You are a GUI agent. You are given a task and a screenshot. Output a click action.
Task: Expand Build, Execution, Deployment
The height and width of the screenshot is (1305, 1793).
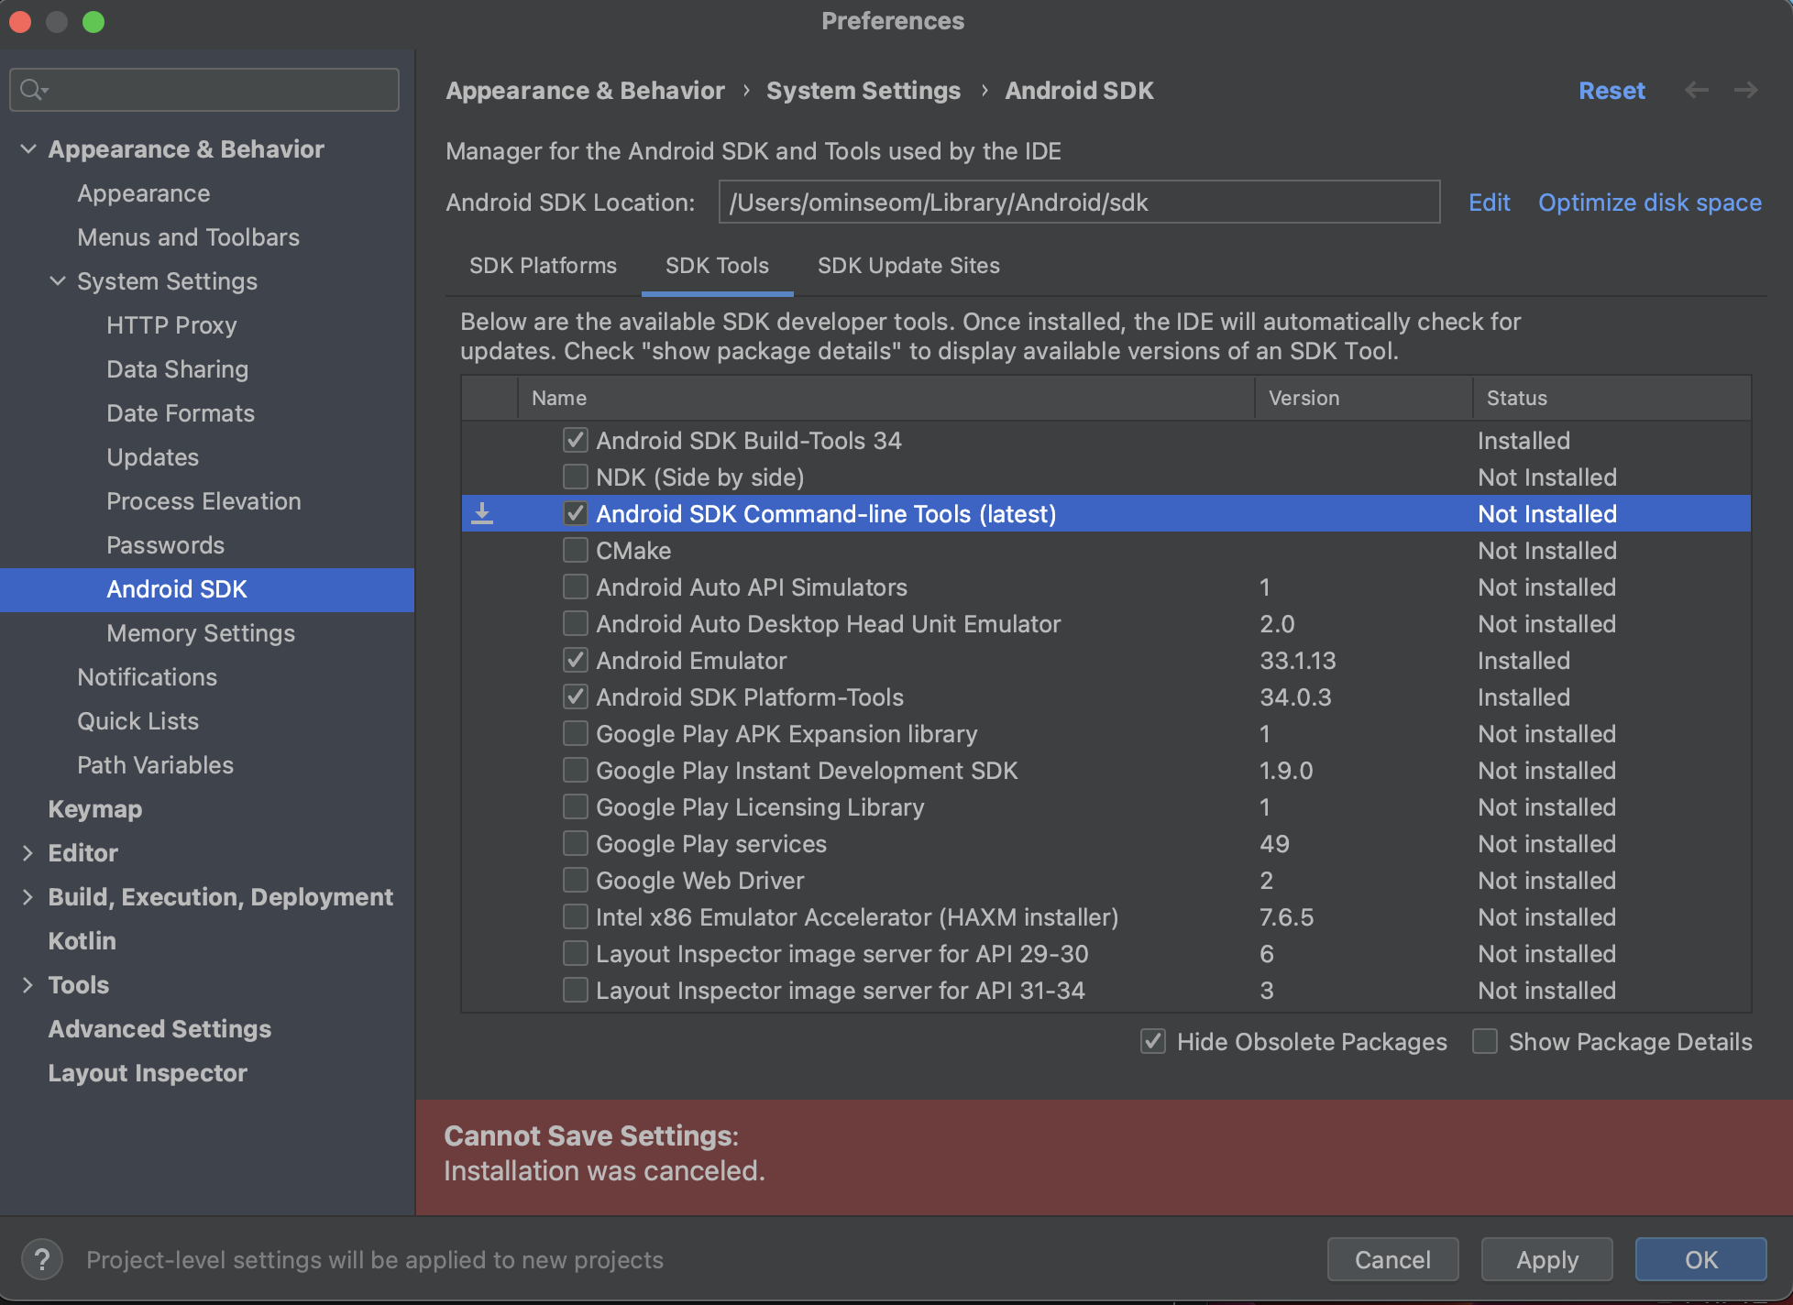point(27,896)
